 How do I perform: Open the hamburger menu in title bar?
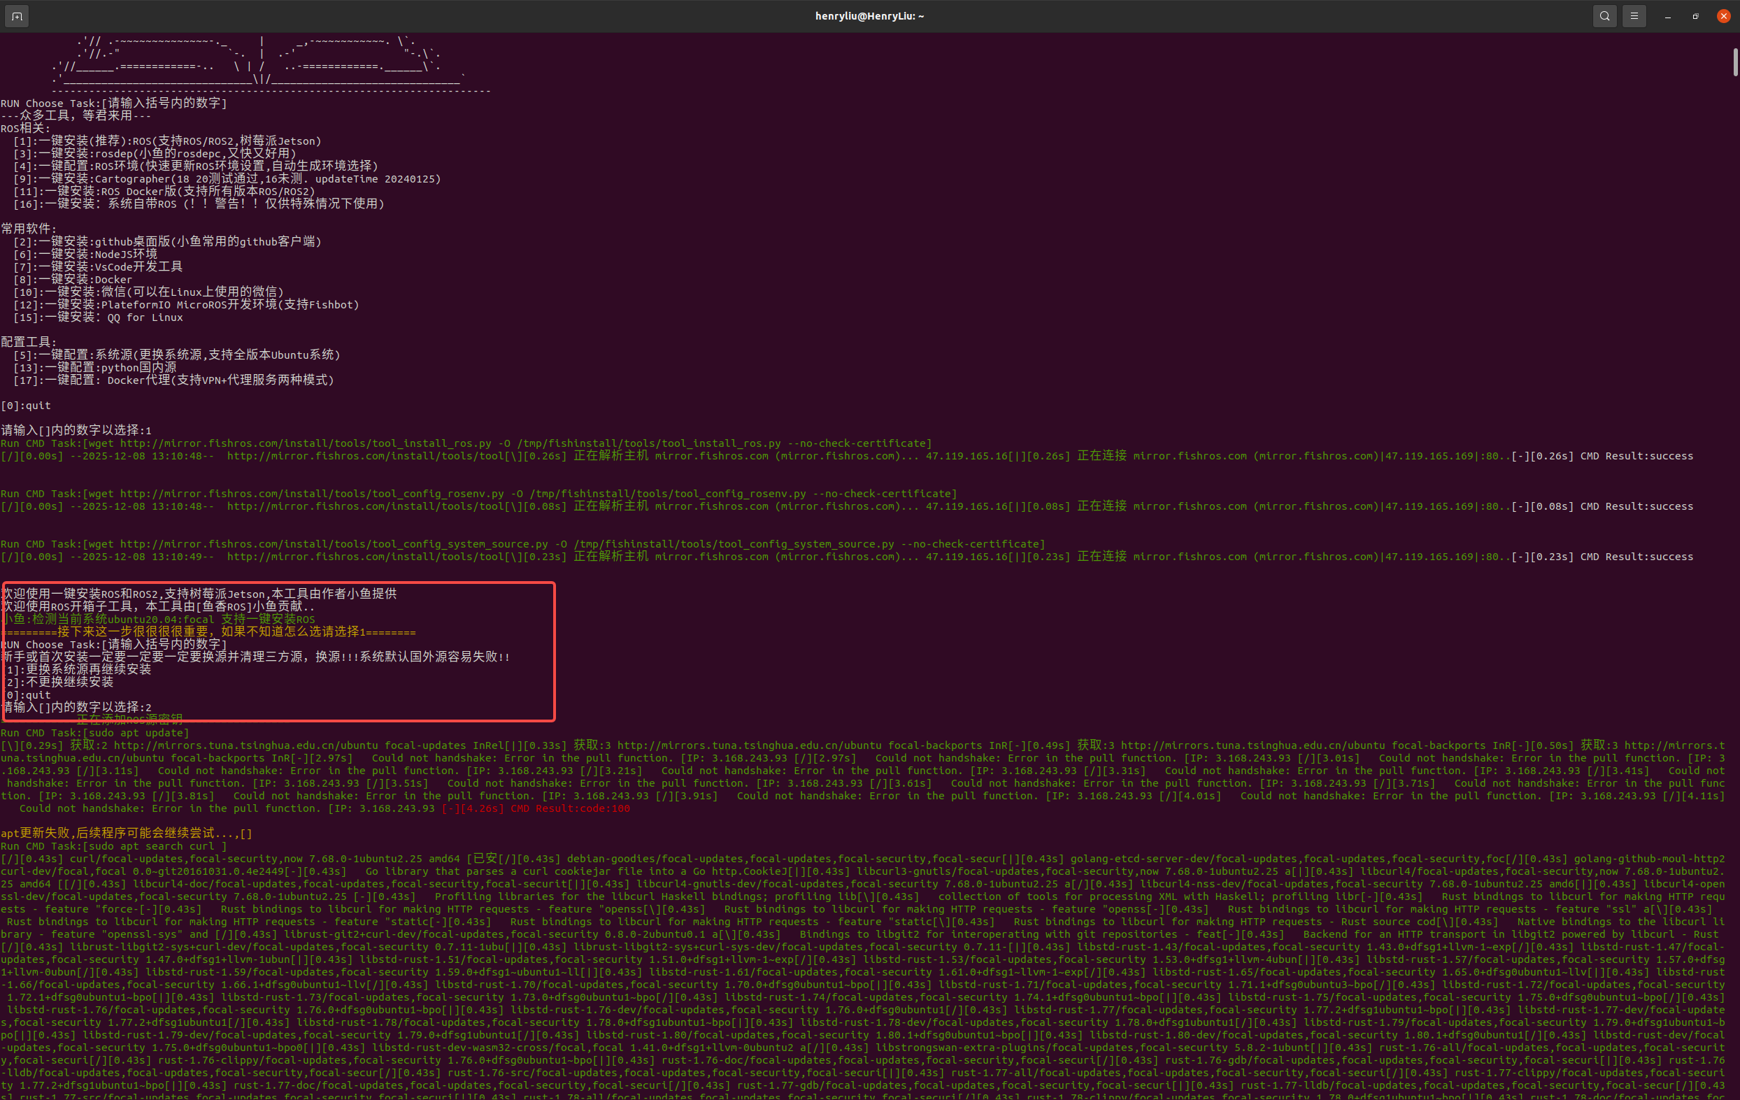1634,16
